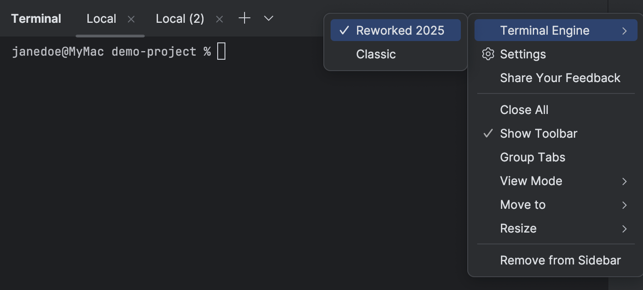The image size is (643, 290).
Task: Toggle the Show Toolbar option
Action: coord(538,133)
